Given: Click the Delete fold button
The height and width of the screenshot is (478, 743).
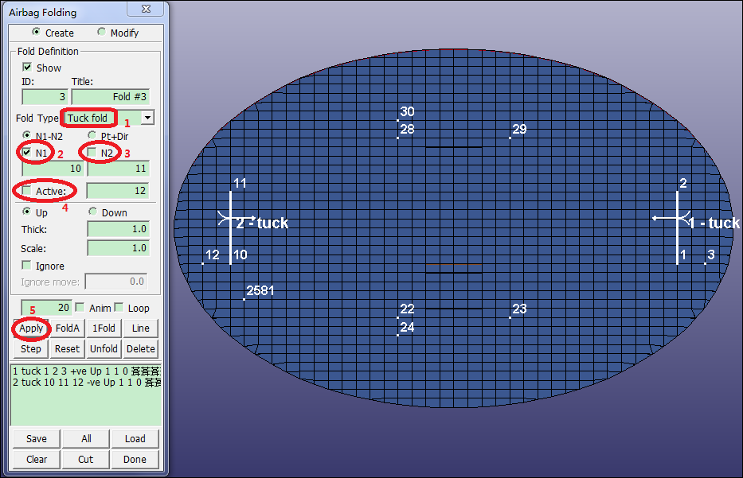Looking at the screenshot, I should coord(140,349).
